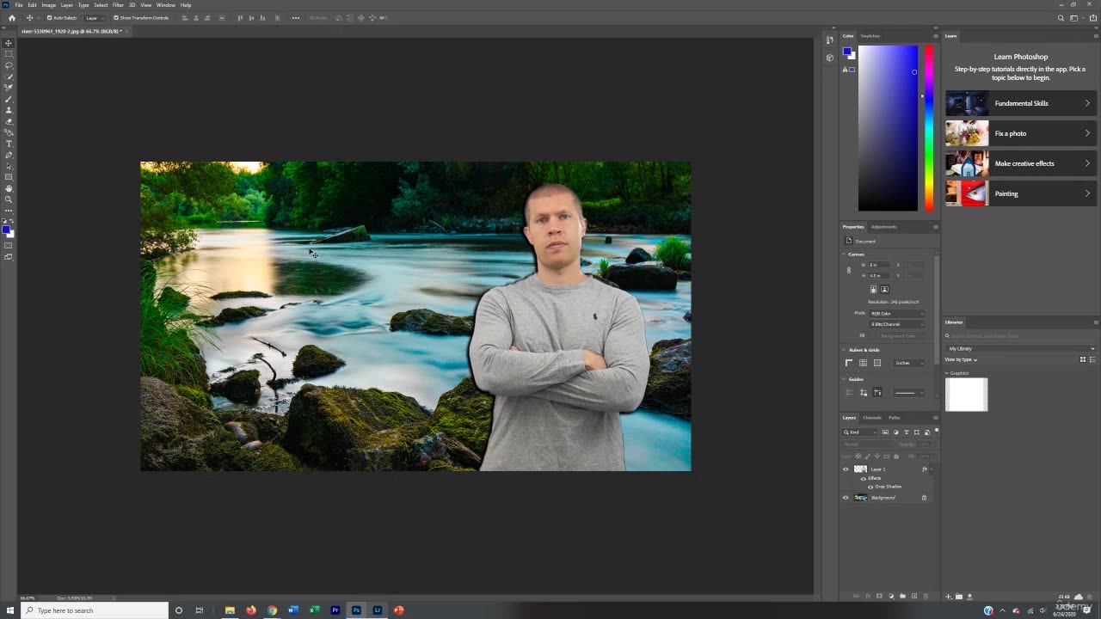
Task: Select the Pen tool
Action: (8, 155)
